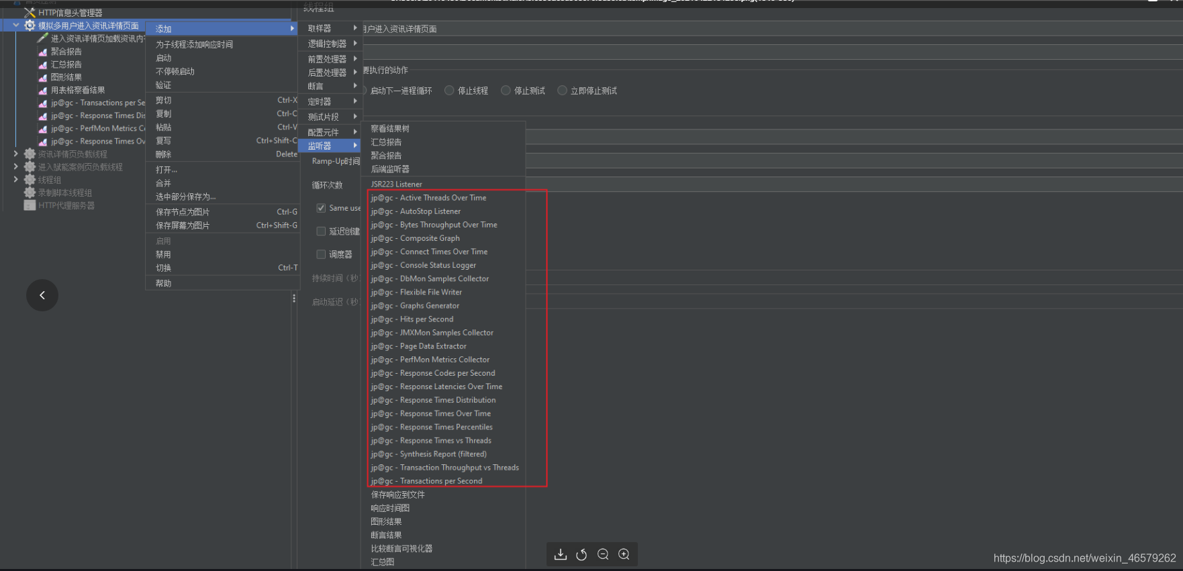
Task: Click the download image icon
Action: pyautogui.click(x=561, y=554)
